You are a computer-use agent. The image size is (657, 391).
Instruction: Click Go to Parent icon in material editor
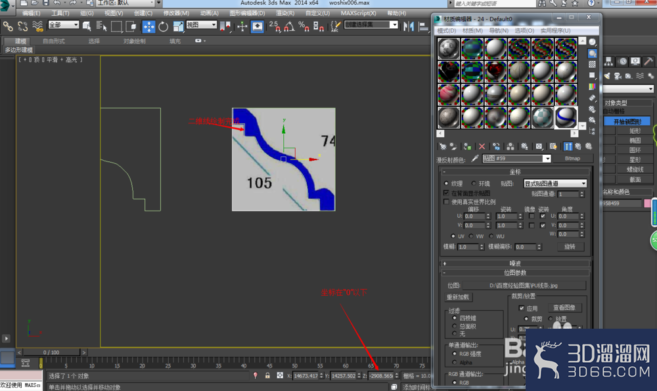click(578, 146)
